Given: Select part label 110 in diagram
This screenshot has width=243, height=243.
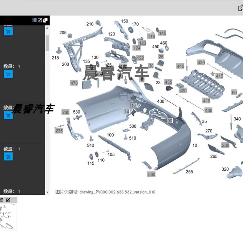Looking at the screenshot, I should [101, 160].
